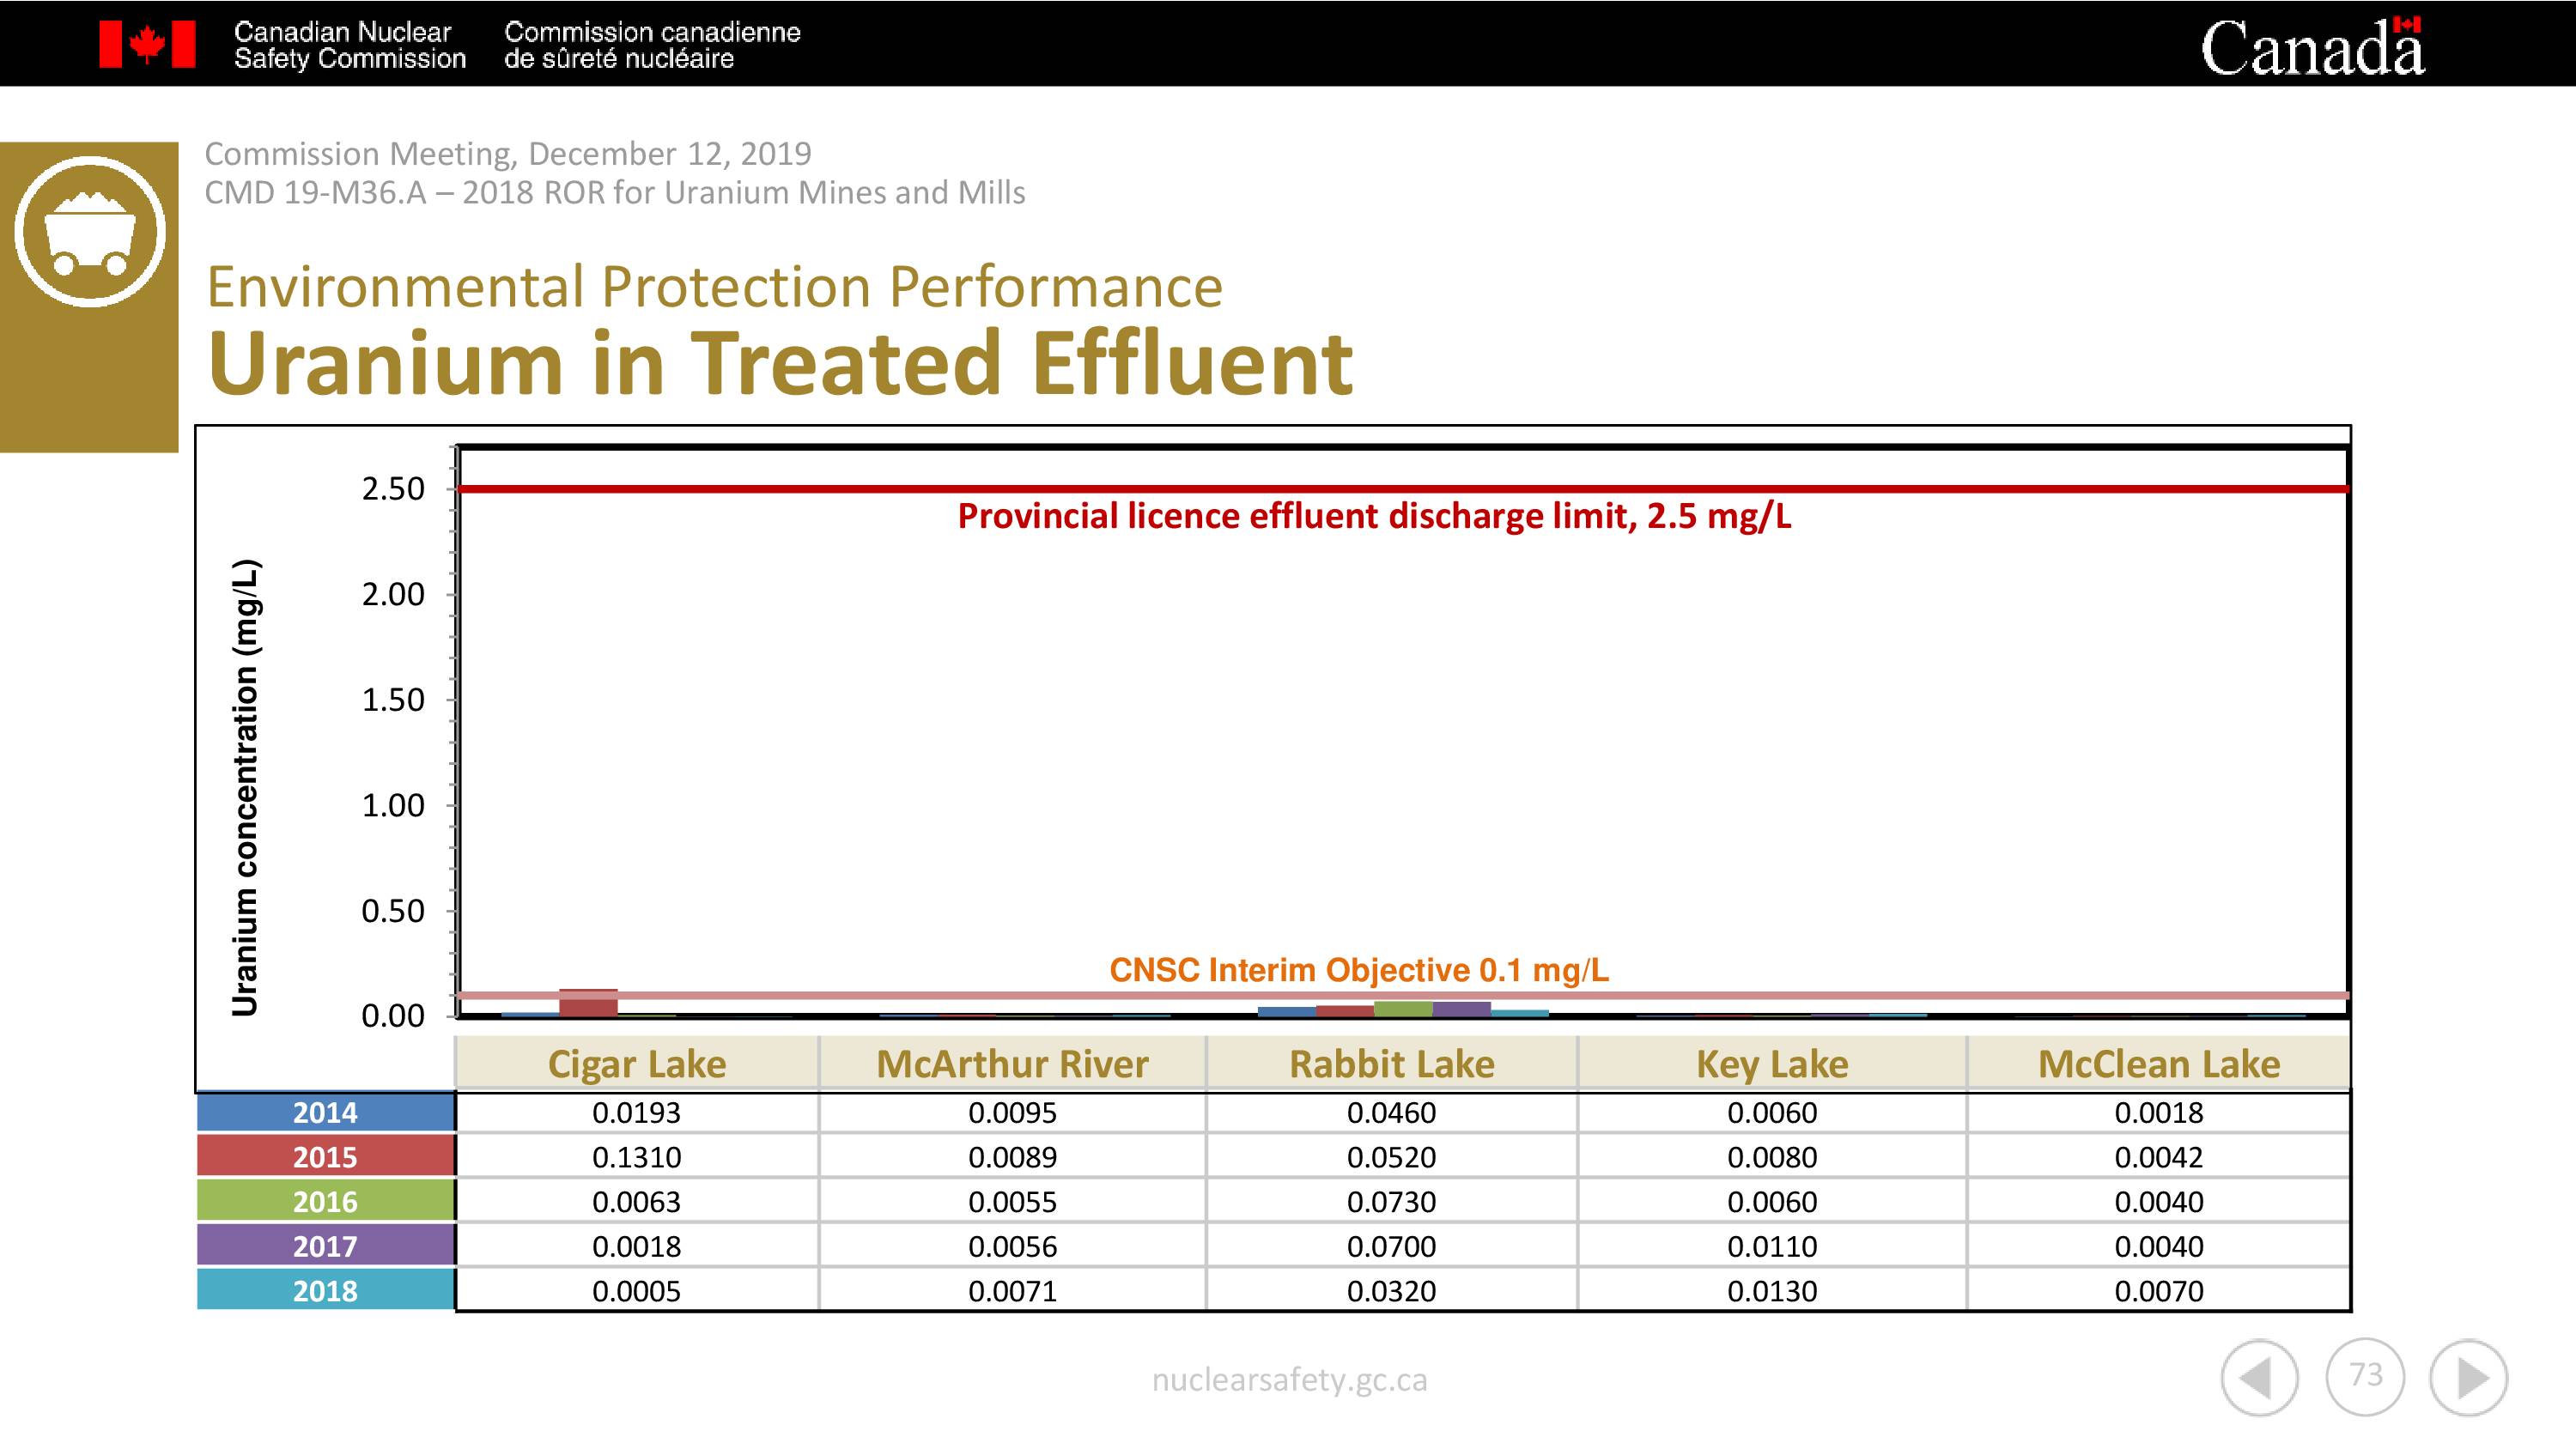
Task: Select Key Lake 2018 value 0.0130
Action: (x=1772, y=1291)
